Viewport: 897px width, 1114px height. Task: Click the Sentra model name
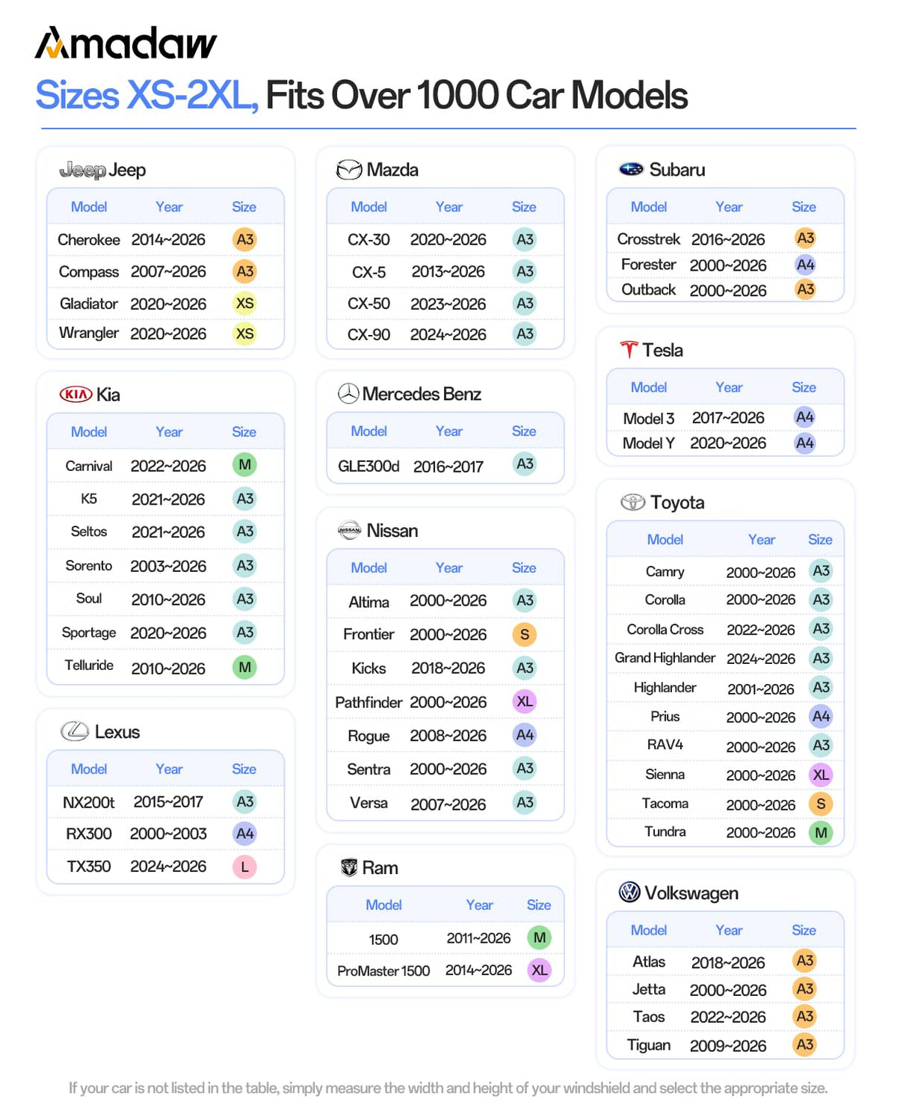pyautogui.click(x=369, y=769)
